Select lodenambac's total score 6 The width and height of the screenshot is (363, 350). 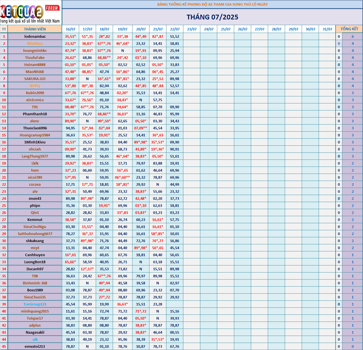pos(353,36)
